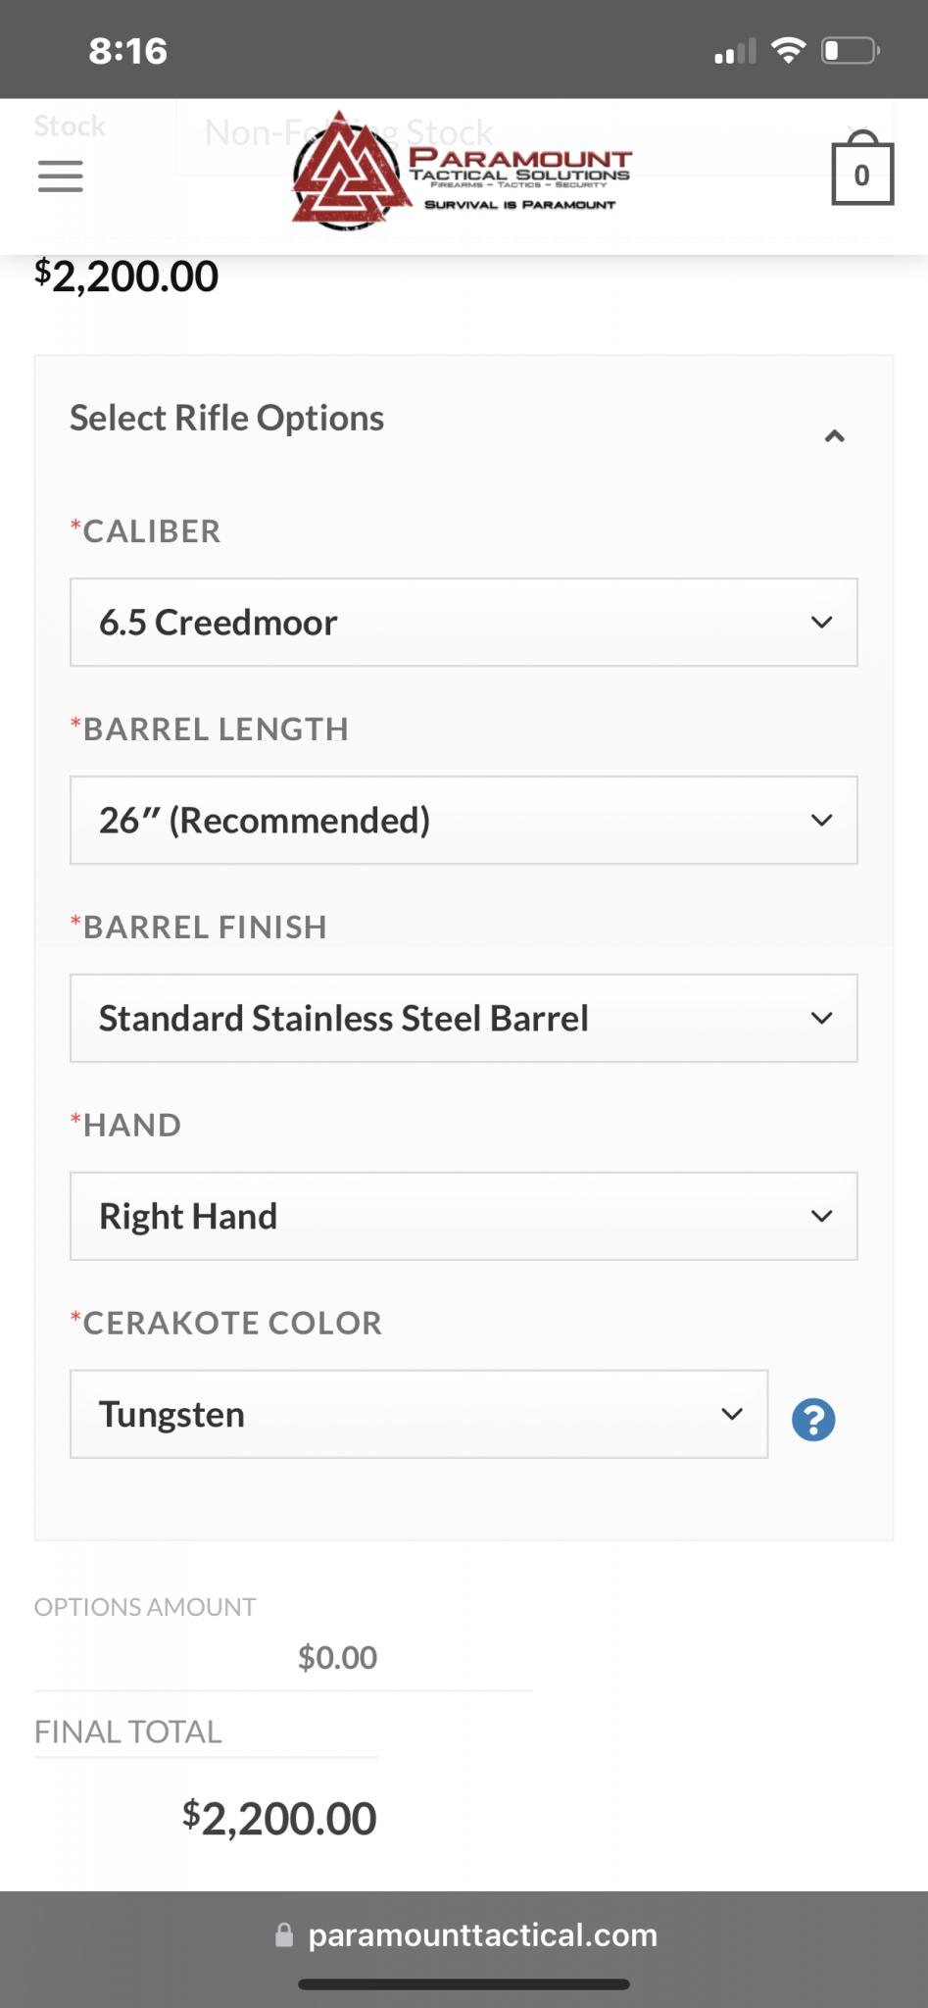Tap the battery status icon
Viewport: 928px width, 2008px height.
851,50
